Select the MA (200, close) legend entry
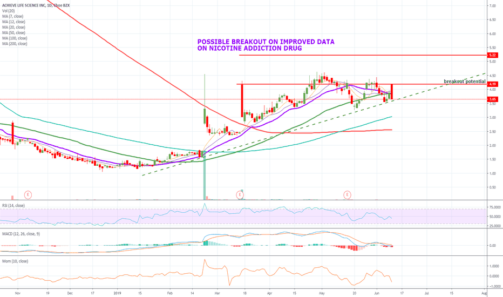 [15, 44]
